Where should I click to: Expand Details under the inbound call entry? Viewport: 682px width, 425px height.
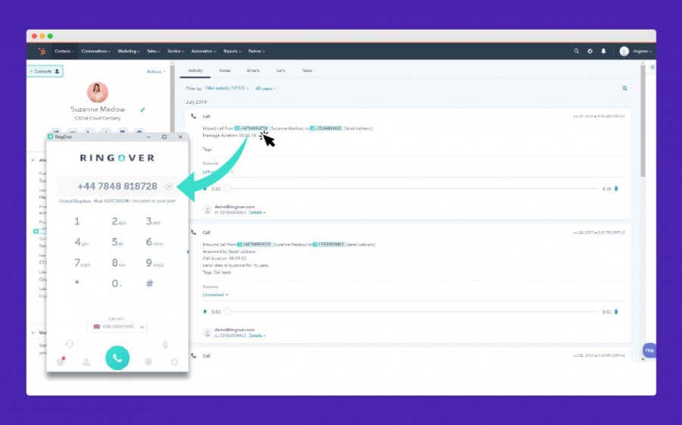tap(257, 336)
